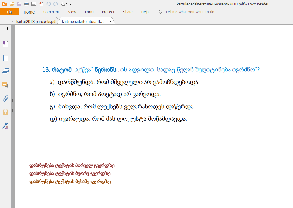This screenshot has height=208, width=293.
Task: Open the Protect ribbon tab
Action: 108,12
